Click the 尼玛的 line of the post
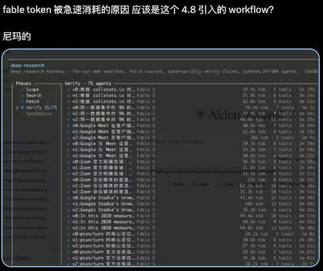This screenshot has height=271, width=323. (x=17, y=36)
